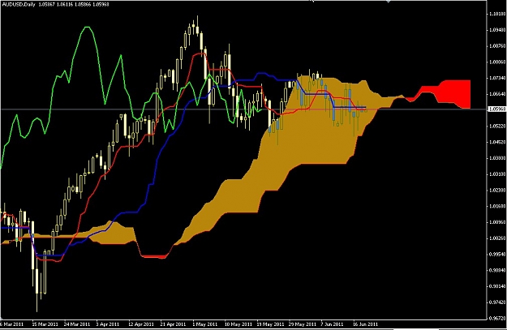Screen dimensions: 507x330
Task: Click the 1.10180 price axis label
Action: pos(498,14)
